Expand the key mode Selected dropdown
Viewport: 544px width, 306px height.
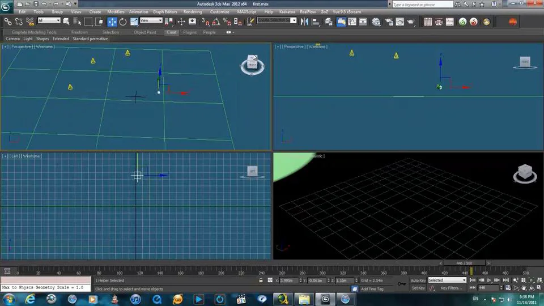(447, 280)
